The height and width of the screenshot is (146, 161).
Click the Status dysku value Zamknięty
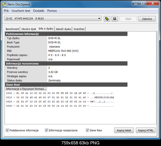(54, 81)
